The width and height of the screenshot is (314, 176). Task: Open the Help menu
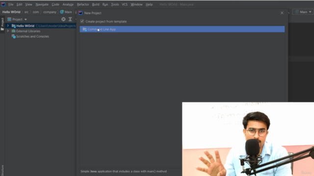coord(149,4)
